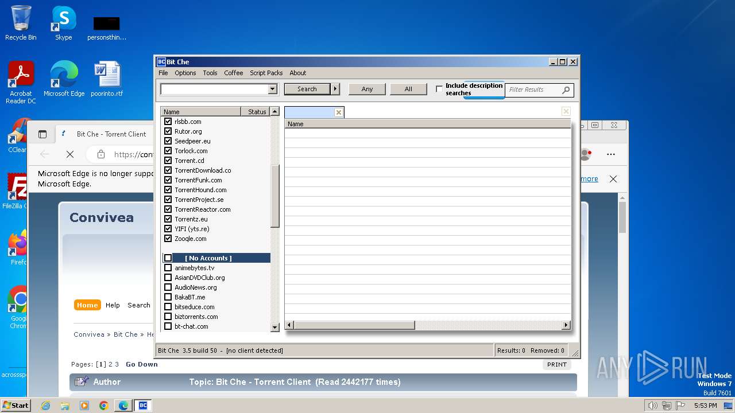This screenshot has width=735, height=413.
Task: Open the Coffee menu
Action: click(234, 73)
